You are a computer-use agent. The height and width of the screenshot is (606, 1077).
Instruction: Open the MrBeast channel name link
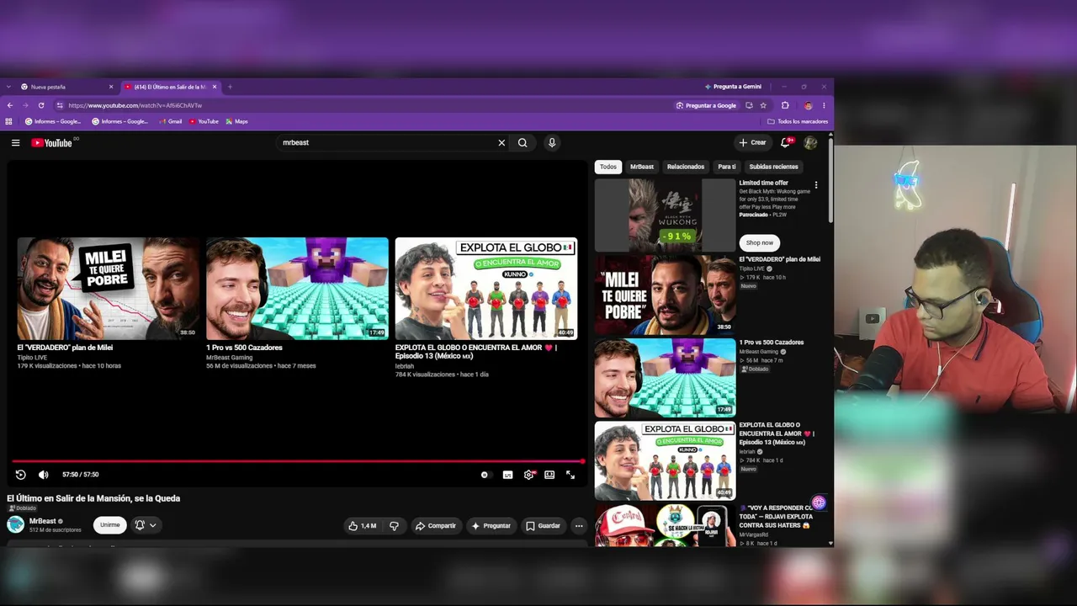click(43, 521)
